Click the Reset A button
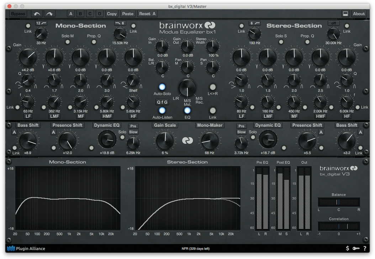This screenshot has width=375, height=259. click(147, 14)
